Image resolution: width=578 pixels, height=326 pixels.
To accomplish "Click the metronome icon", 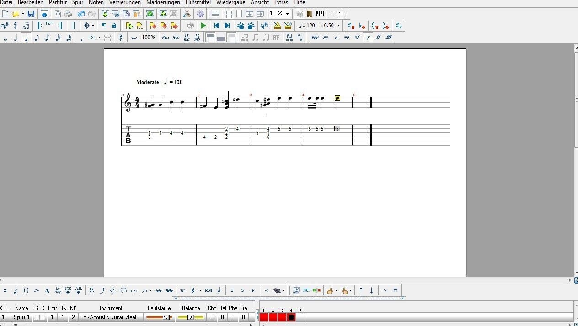I will tap(277, 26).
